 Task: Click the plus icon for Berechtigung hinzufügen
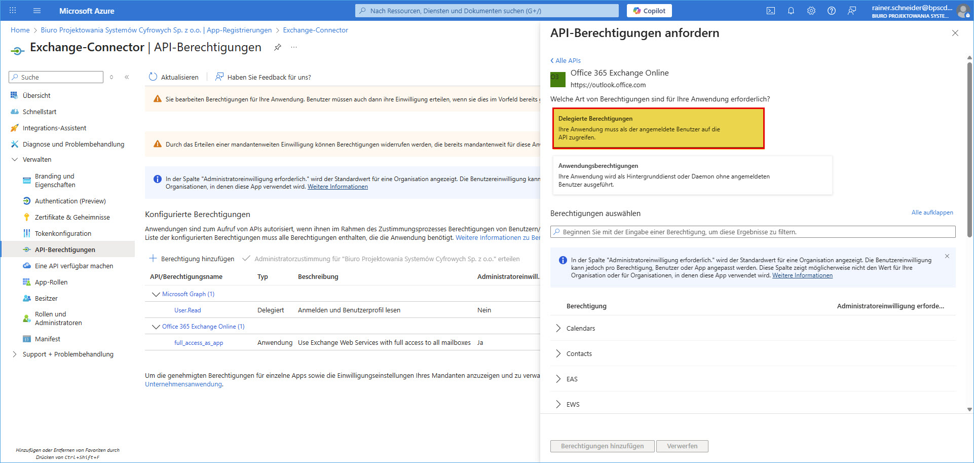(153, 259)
